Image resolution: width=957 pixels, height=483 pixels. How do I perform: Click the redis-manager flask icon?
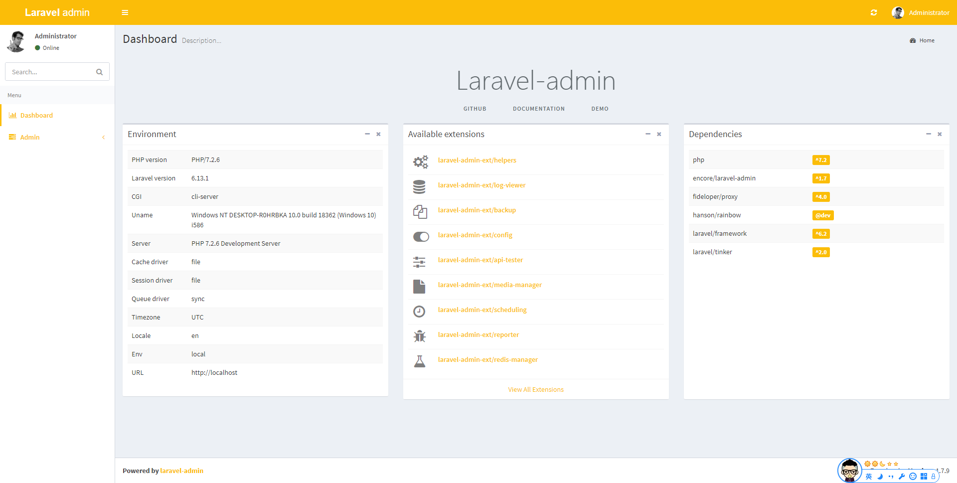coord(420,361)
